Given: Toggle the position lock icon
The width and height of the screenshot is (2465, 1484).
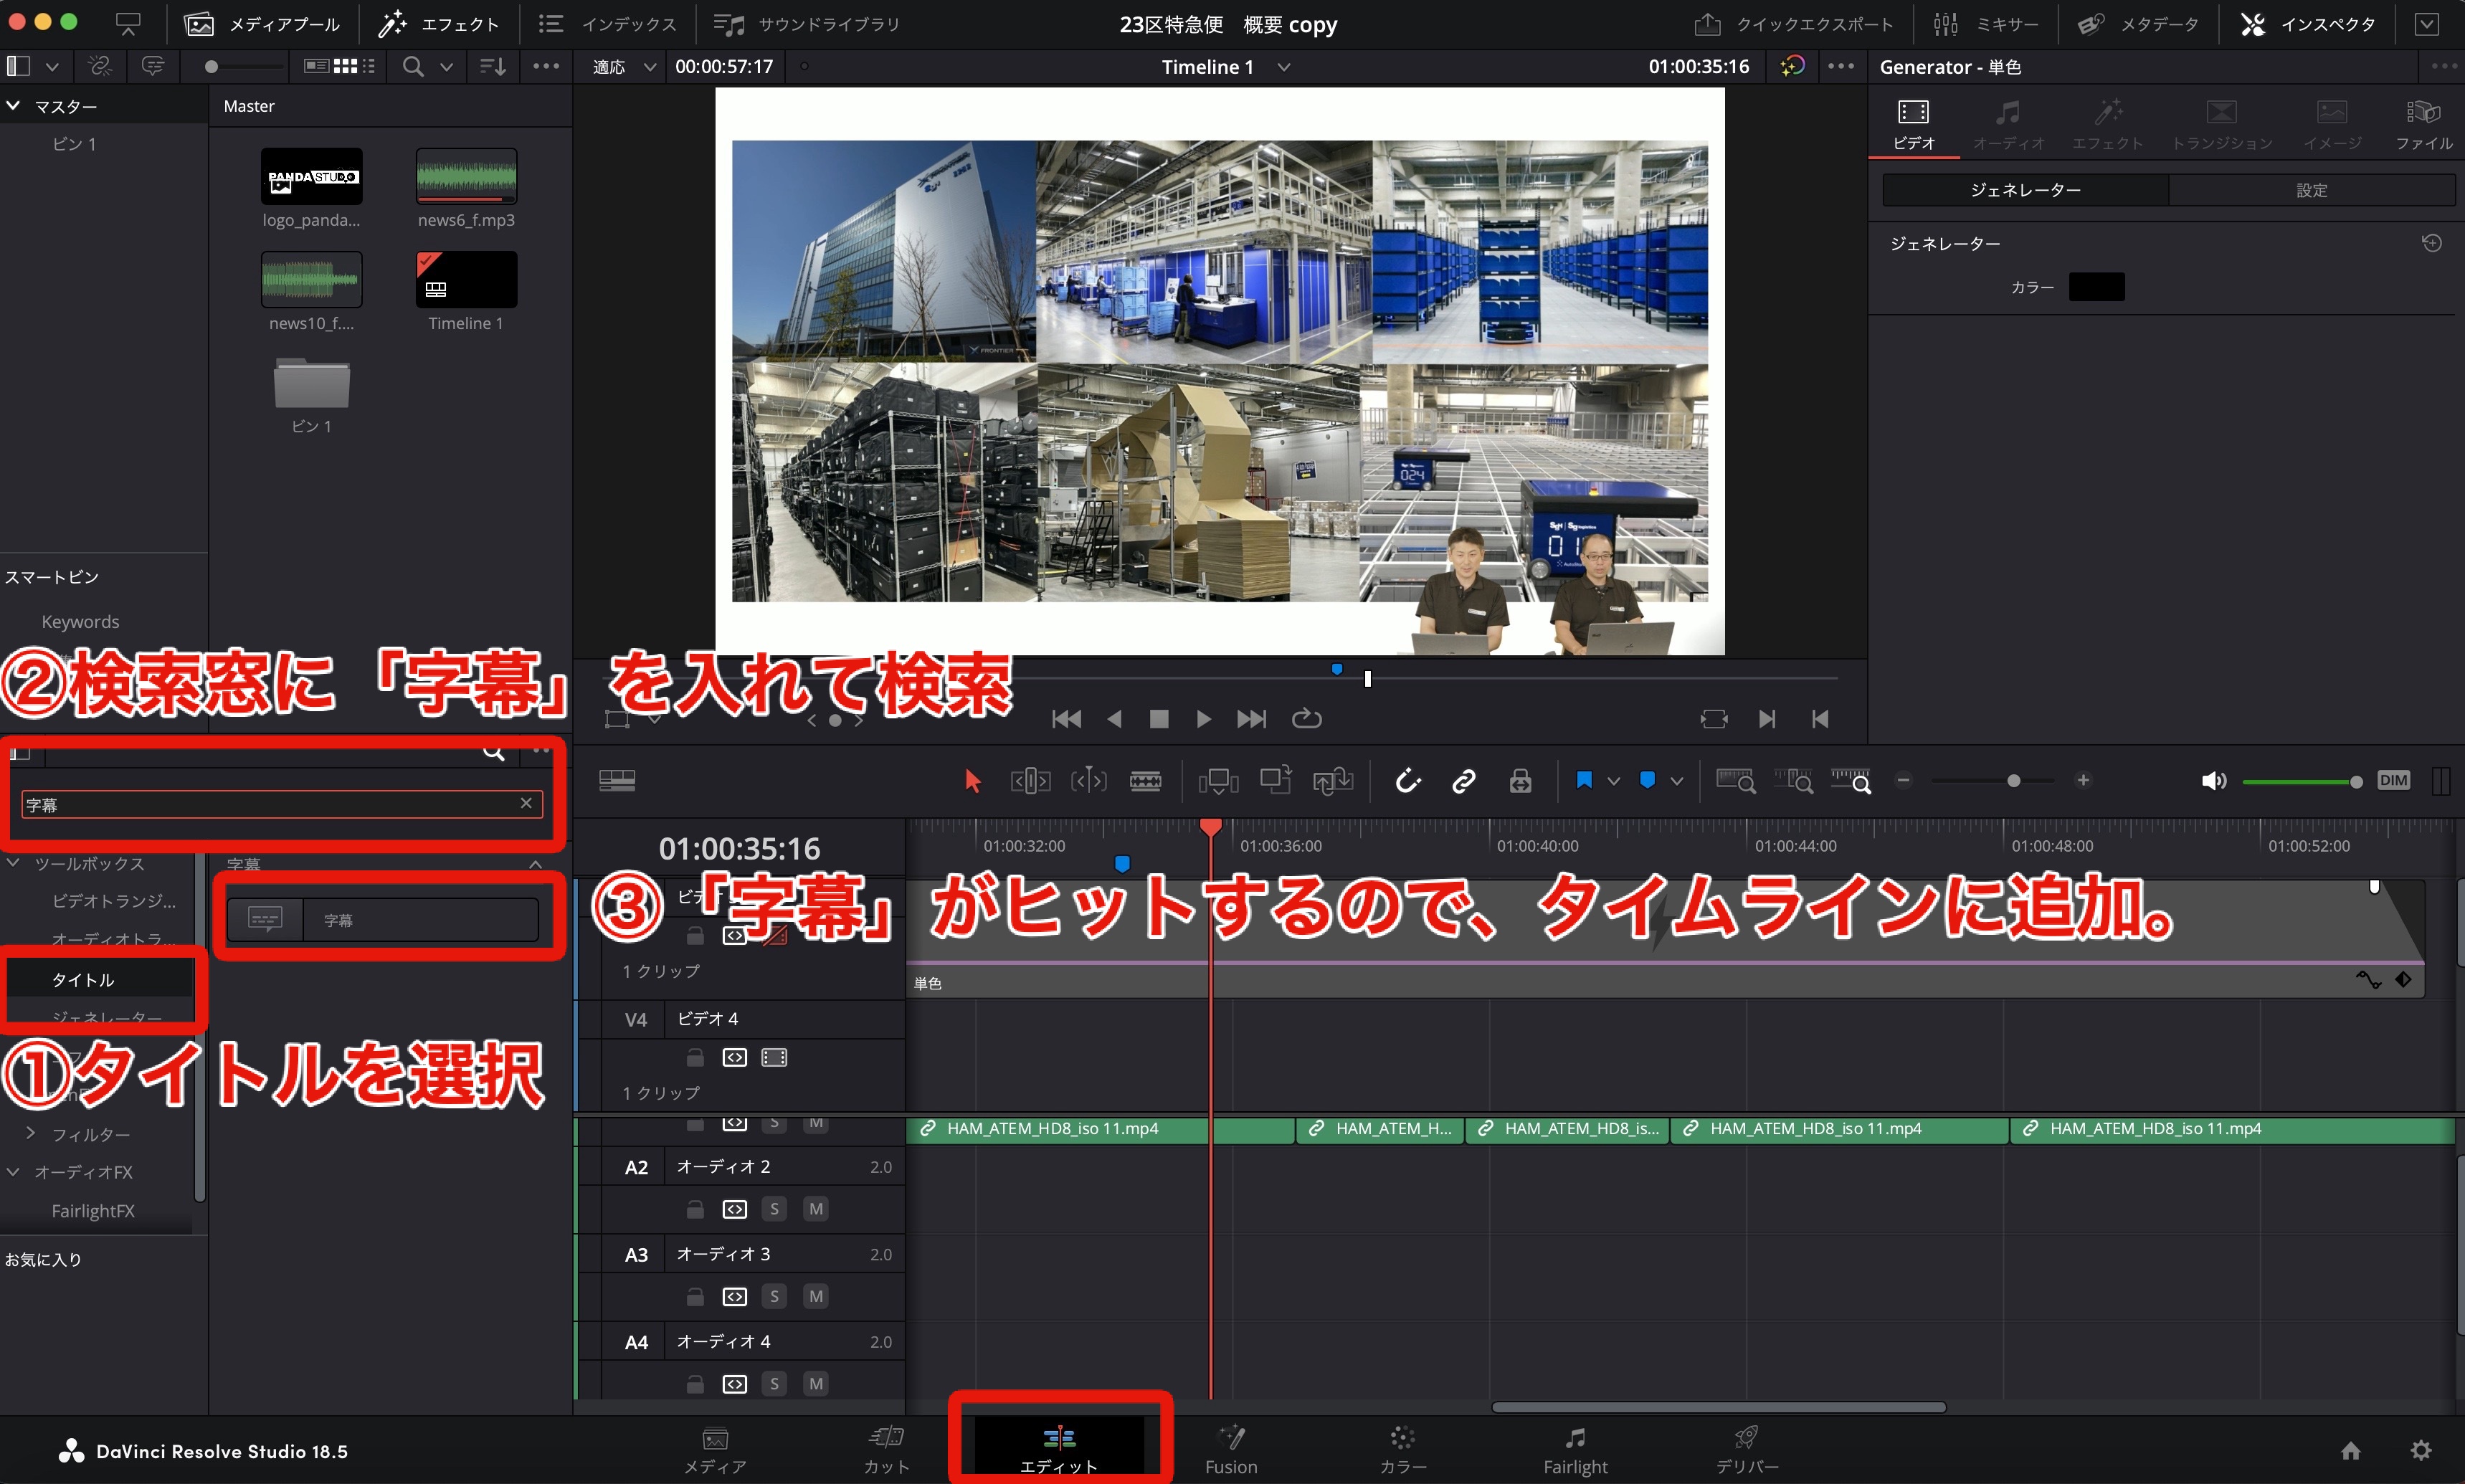Looking at the screenshot, I should tap(1521, 781).
